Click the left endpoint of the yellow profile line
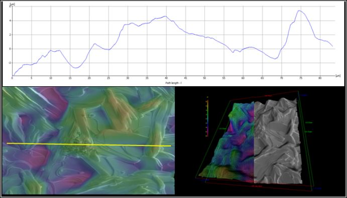 [x=7, y=143]
